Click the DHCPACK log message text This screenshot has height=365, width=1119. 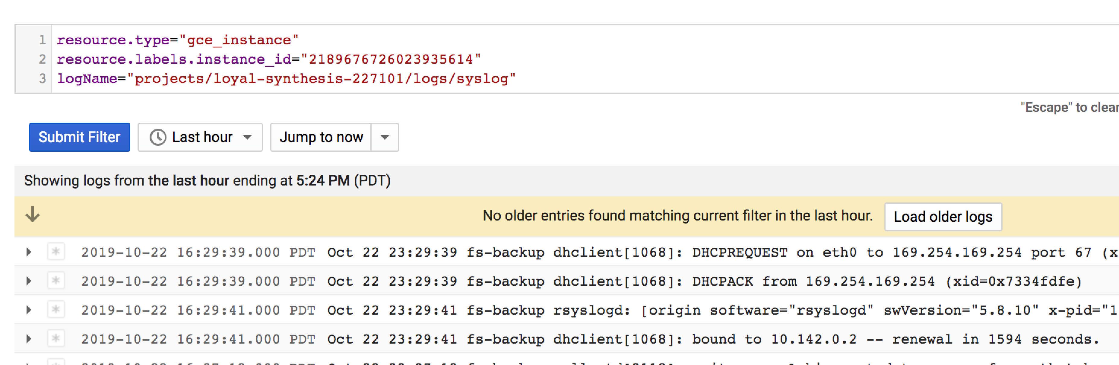[x=886, y=281]
